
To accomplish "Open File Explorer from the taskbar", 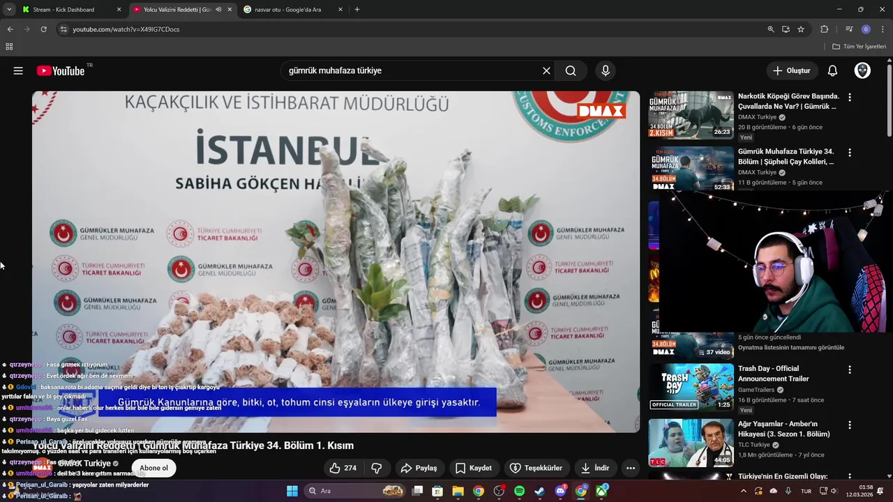I will (x=458, y=491).
